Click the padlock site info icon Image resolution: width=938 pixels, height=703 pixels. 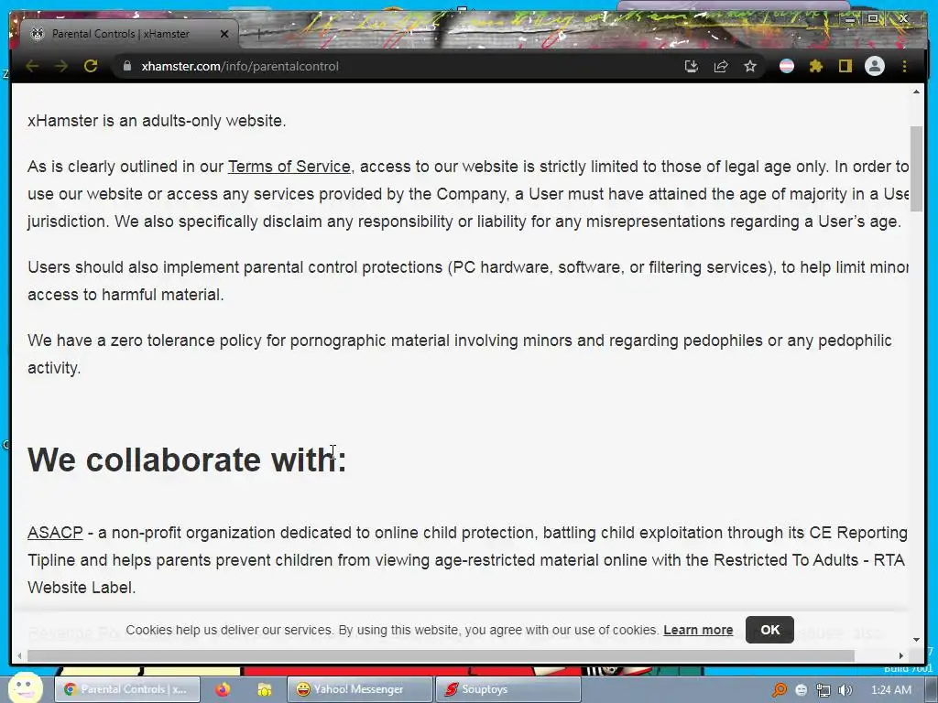(x=126, y=66)
